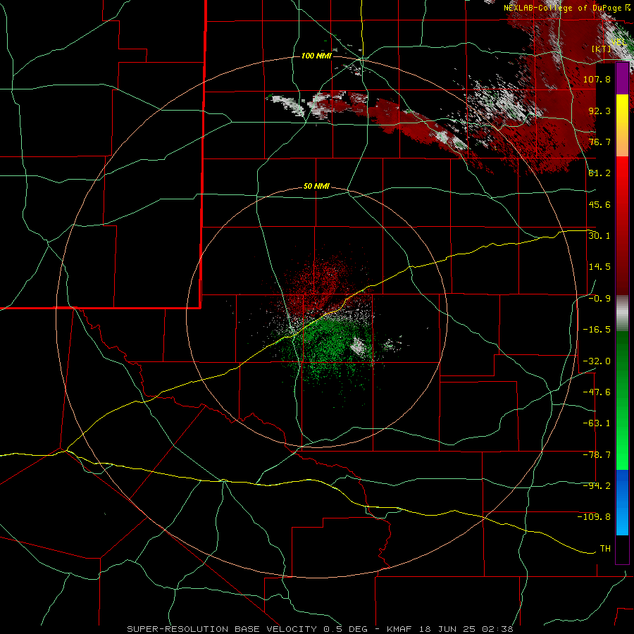Click the 100 NMI range ring label

316,56
